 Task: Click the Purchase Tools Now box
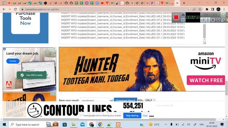[26, 23]
